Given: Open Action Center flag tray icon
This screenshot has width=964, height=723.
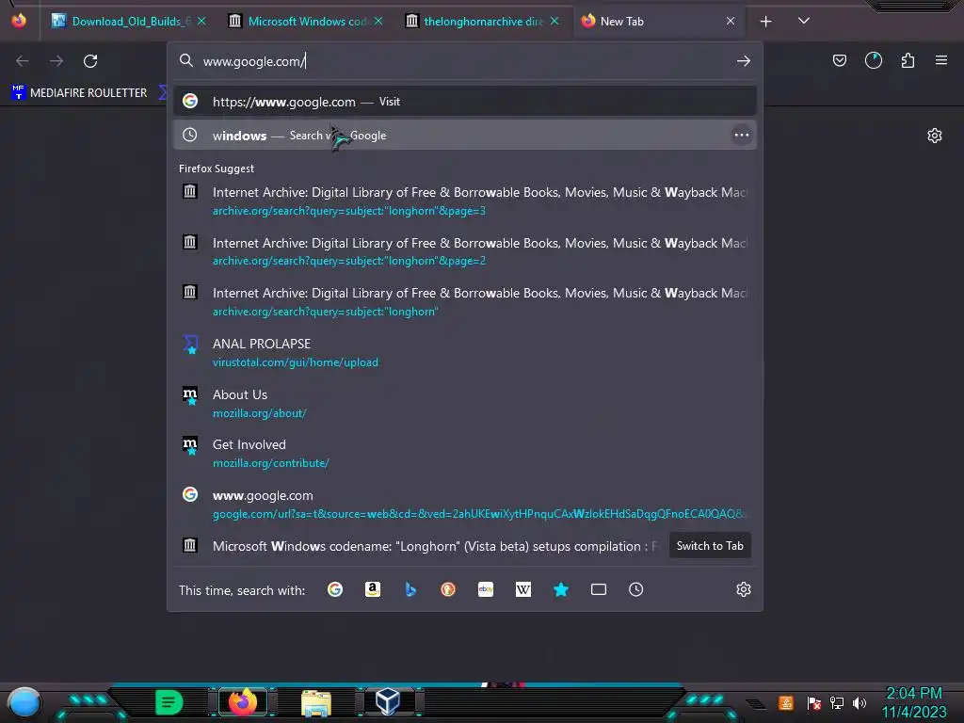Looking at the screenshot, I should (x=814, y=702).
